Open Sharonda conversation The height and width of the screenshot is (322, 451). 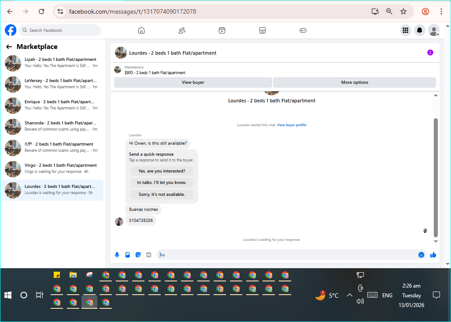click(x=53, y=126)
